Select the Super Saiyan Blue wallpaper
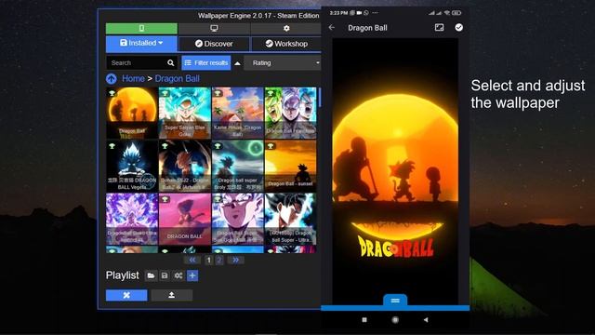The height and width of the screenshot is (335, 595). [x=185, y=113]
